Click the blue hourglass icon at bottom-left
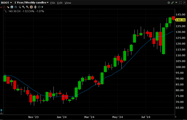Screen dimensions: 187x120 1,110
